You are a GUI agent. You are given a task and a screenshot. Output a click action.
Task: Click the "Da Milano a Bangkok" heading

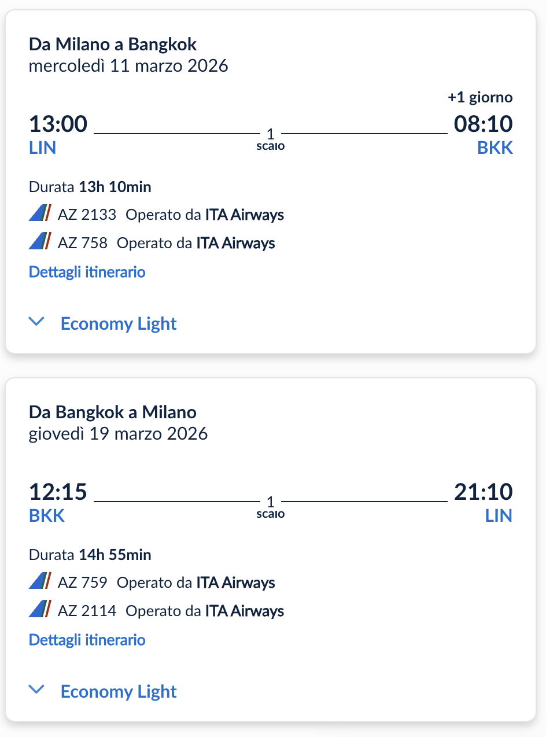click(x=113, y=44)
